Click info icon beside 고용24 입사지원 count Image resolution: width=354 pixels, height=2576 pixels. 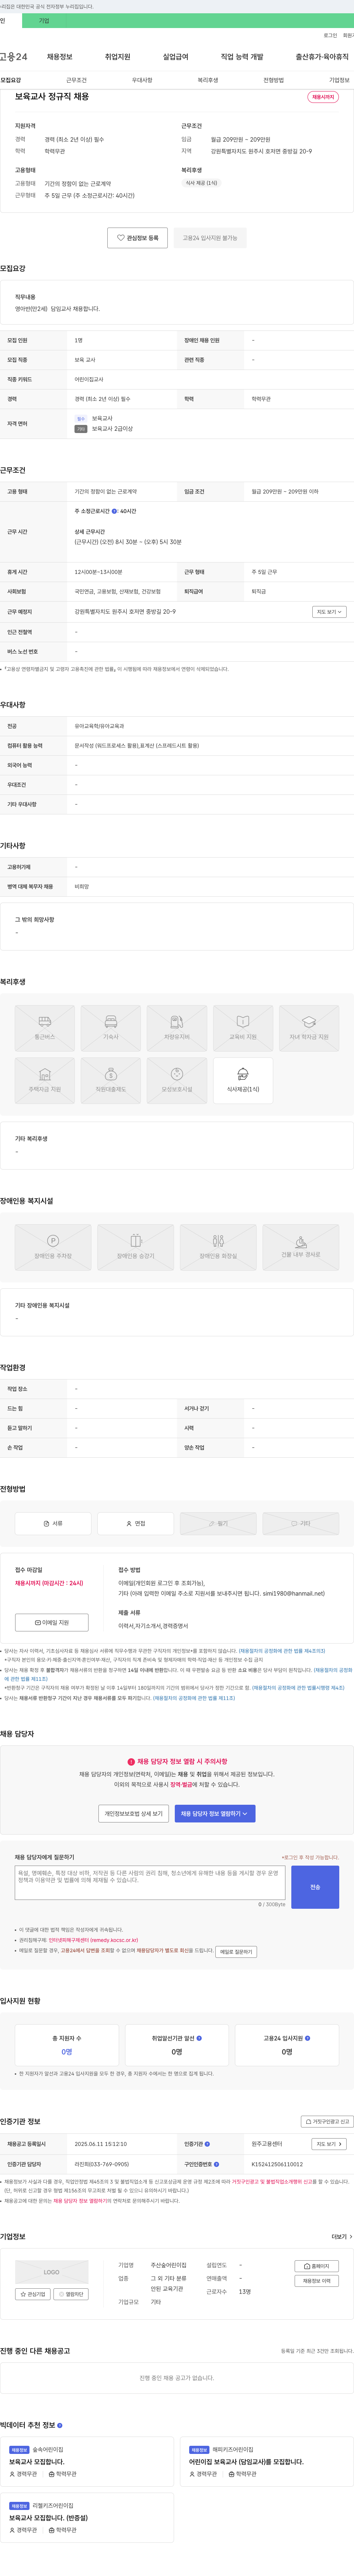(x=307, y=2038)
